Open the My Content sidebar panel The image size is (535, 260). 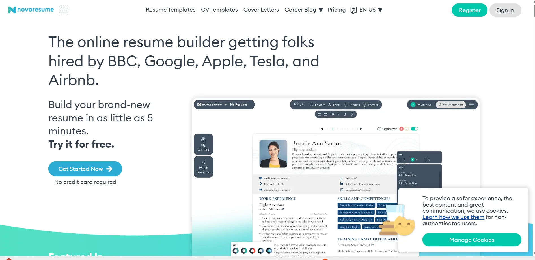pyautogui.click(x=203, y=144)
